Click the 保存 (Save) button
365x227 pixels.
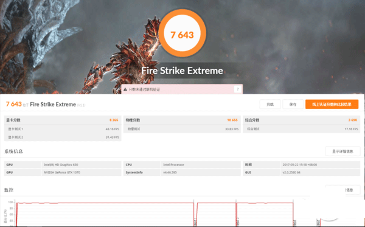(x=293, y=104)
